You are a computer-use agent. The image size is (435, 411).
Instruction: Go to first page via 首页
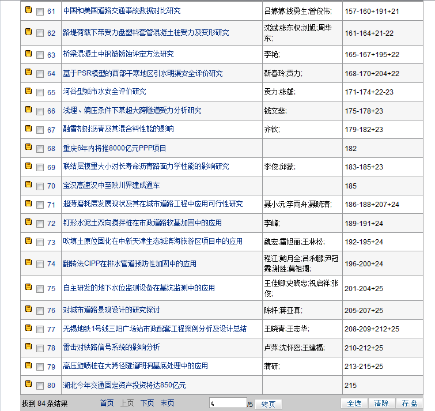pyautogui.click(x=107, y=404)
